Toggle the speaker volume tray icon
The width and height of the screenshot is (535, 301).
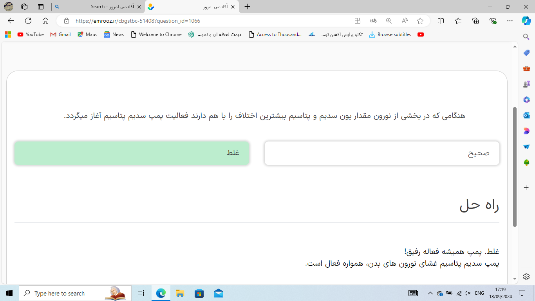[468, 293]
